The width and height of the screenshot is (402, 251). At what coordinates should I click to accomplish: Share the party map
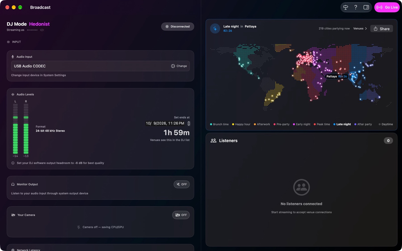pyautogui.click(x=381, y=29)
